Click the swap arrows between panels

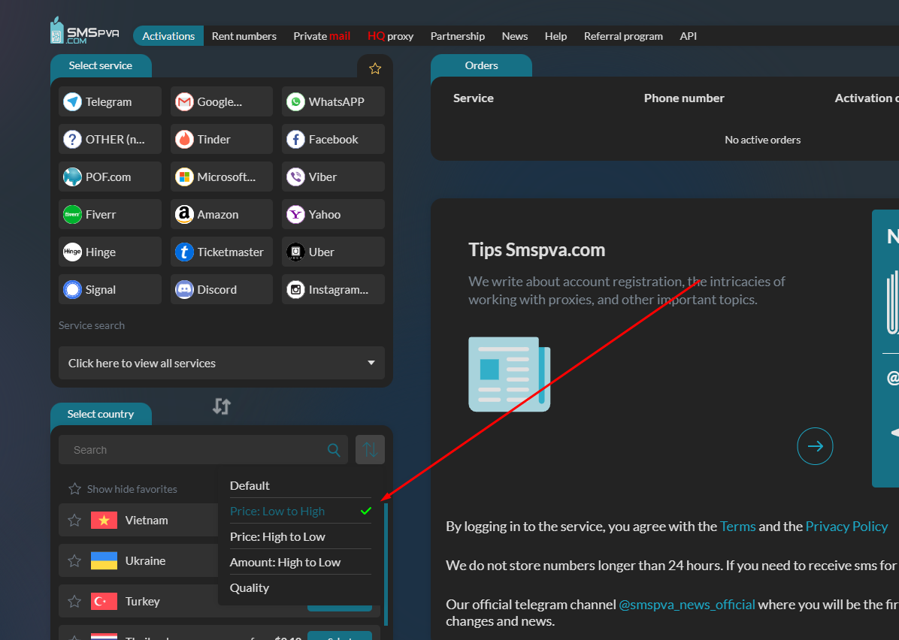tap(221, 406)
